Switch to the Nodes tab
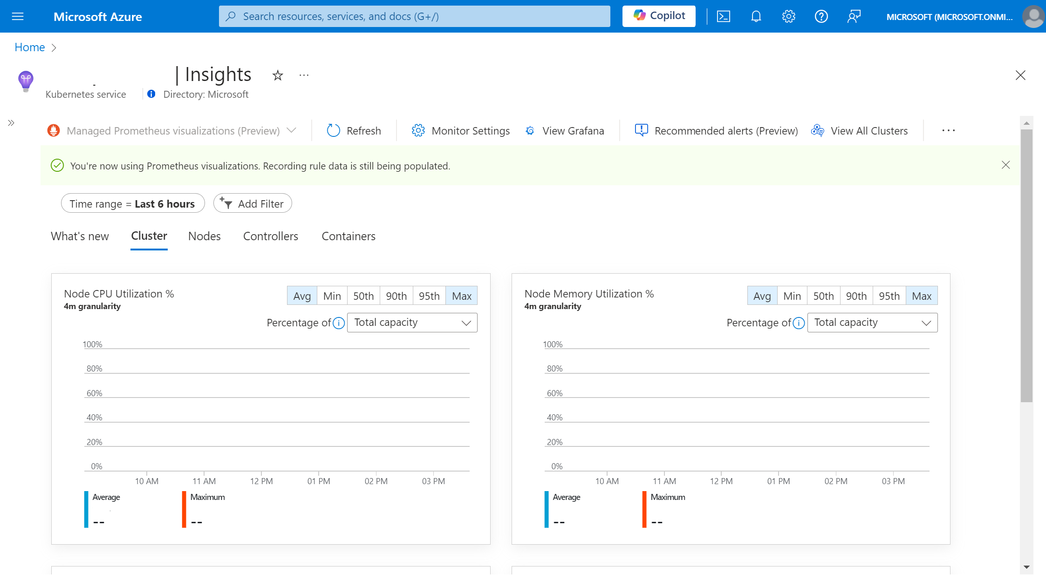This screenshot has height=587, width=1046. [203, 236]
